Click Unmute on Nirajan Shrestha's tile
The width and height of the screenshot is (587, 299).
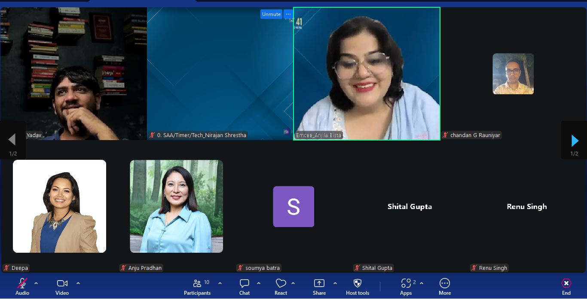point(271,14)
